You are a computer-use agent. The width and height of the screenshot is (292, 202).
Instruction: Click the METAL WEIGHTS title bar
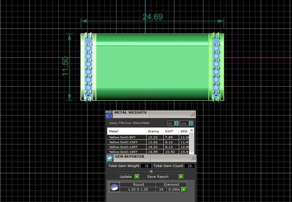(x=151, y=114)
